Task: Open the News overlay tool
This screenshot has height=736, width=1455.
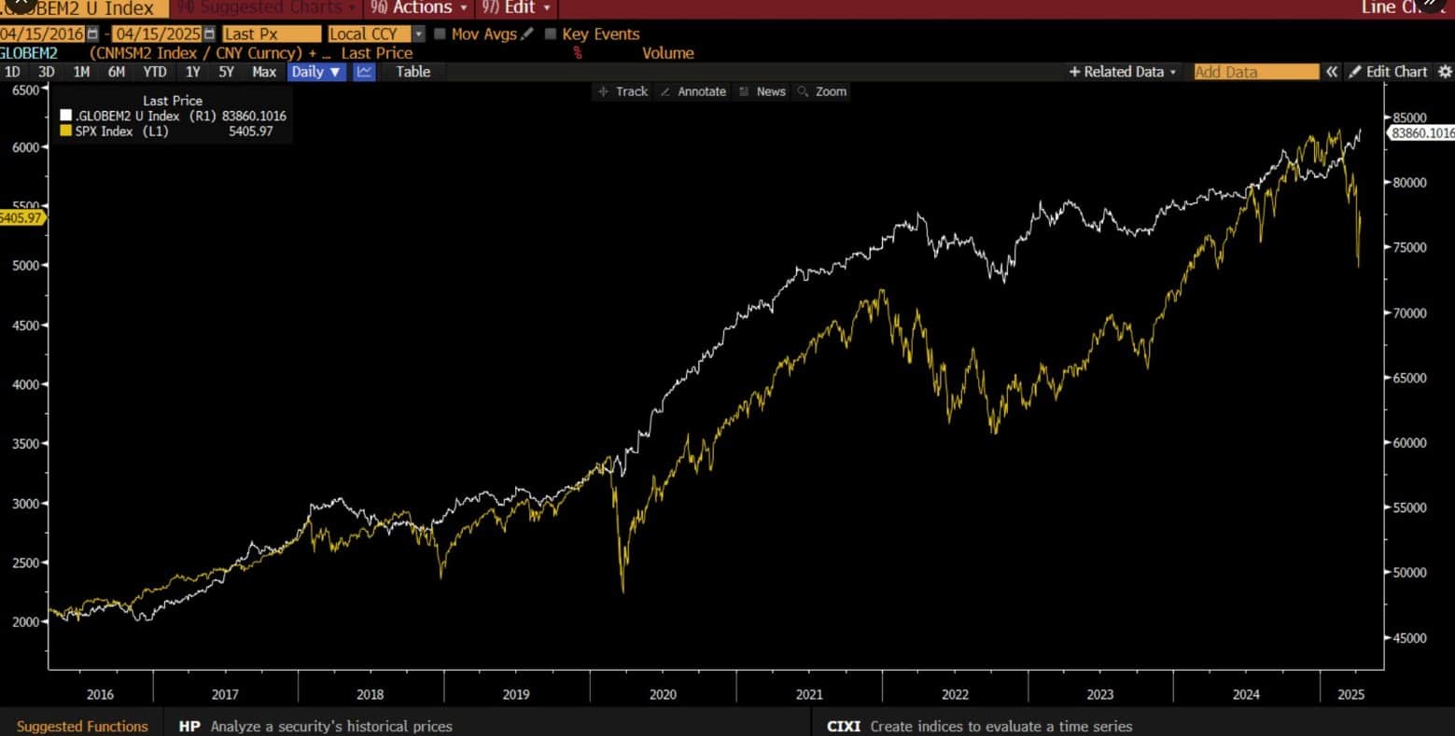Action: (x=762, y=91)
